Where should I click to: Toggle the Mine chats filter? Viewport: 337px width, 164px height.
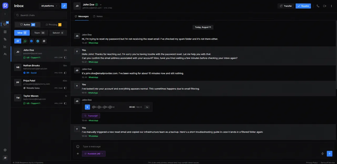pyautogui.click(x=22, y=33)
